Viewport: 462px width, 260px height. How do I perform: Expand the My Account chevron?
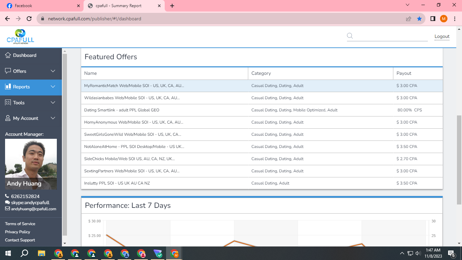[53, 118]
